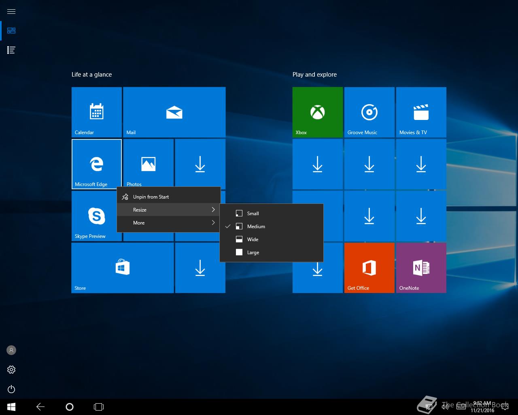Open the Get Office tile
Image resolution: width=518 pixels, height=415 pixels.
click(369, 268)
